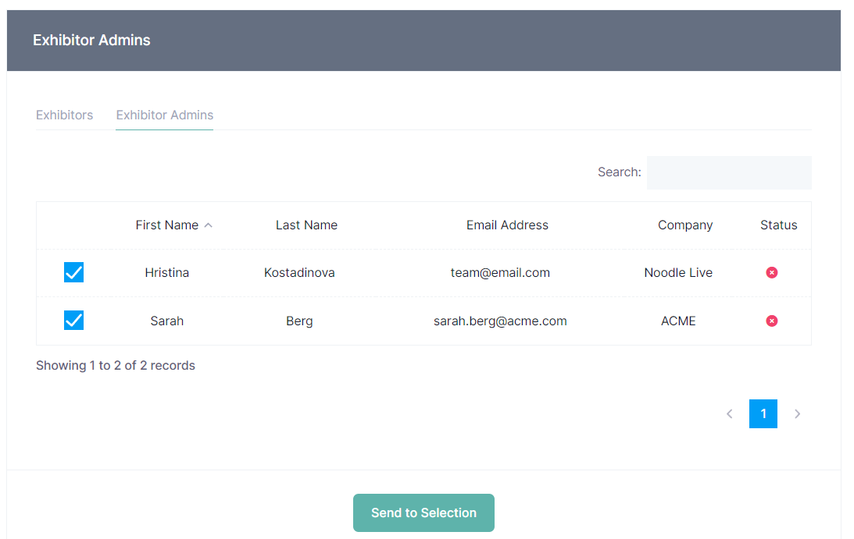Sort table by Company column
Image resolution: width=854 pixels, height=539 pixels.
[684, 225]
